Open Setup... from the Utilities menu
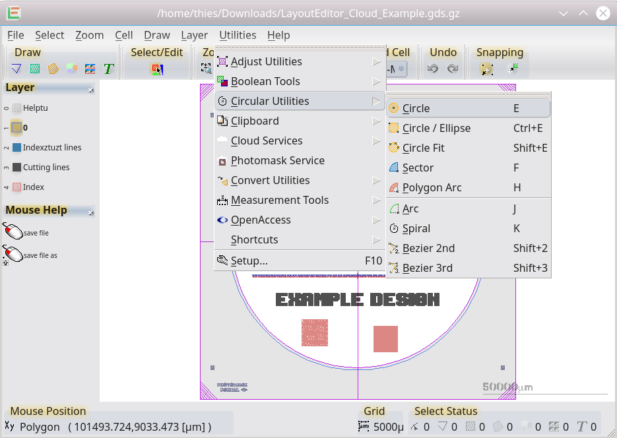 coord(249,261)
